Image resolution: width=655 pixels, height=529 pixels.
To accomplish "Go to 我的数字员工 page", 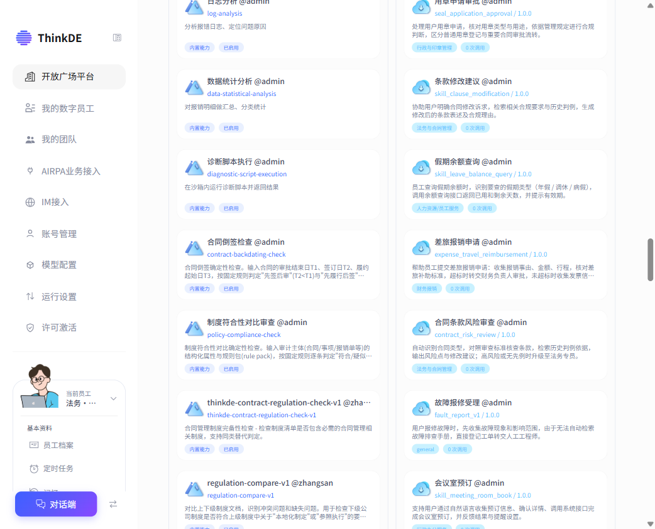I will (69, 109).
